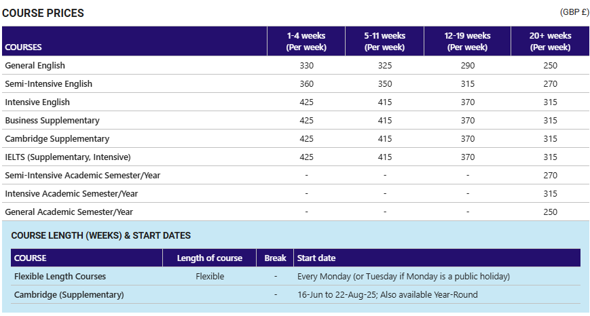Click the Cambridge Supplementary row label
Screen dimensions: 590x316
tap(57, 139)
